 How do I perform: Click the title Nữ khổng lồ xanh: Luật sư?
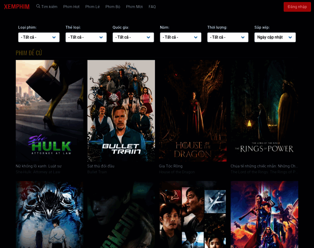click(x=39, y=166)
